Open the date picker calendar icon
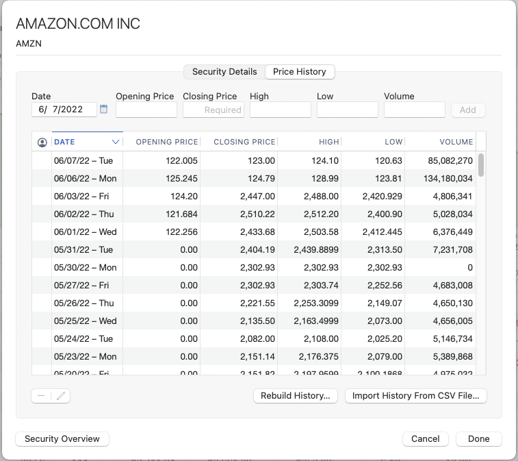 (103, 109)
